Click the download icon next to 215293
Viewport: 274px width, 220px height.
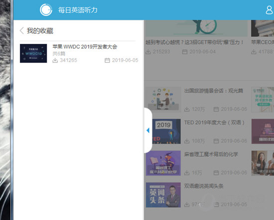[x=148, y=52]
